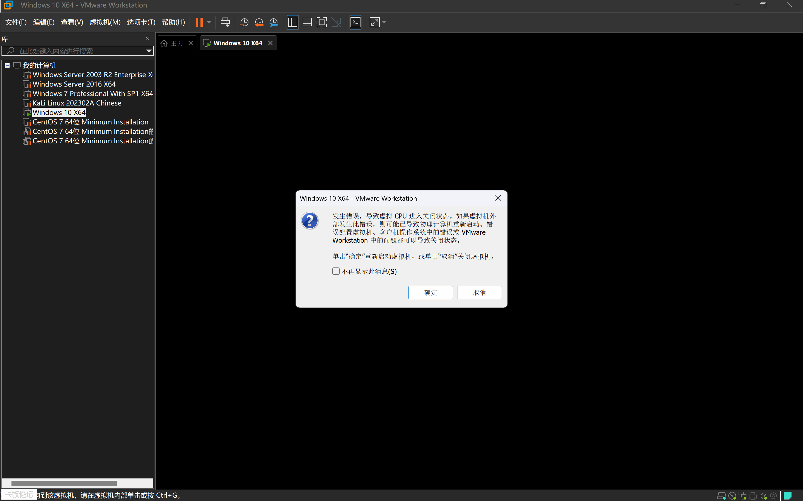Click the network adapter status icon
This screenshot has height=501, width=803.
click(x=742, y=496)
